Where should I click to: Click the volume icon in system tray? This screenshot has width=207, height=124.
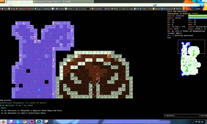(202, 122)
